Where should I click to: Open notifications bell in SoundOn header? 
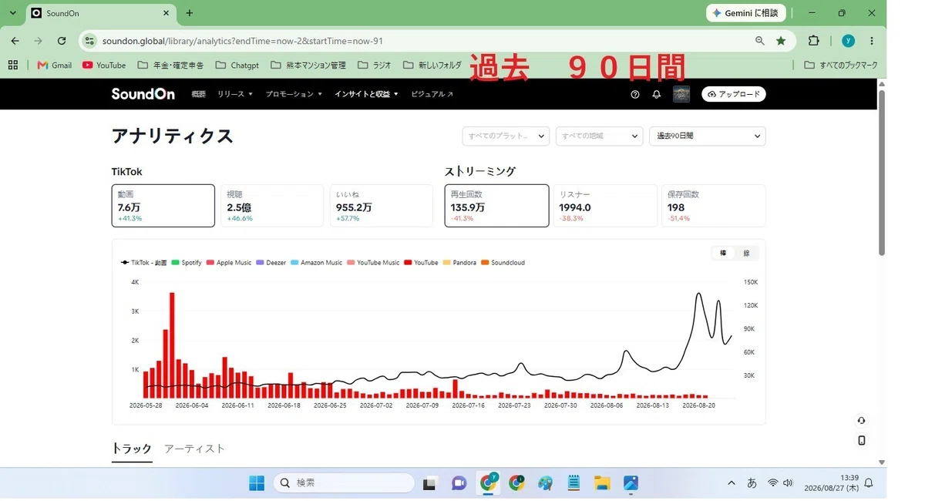pos(657,94)
